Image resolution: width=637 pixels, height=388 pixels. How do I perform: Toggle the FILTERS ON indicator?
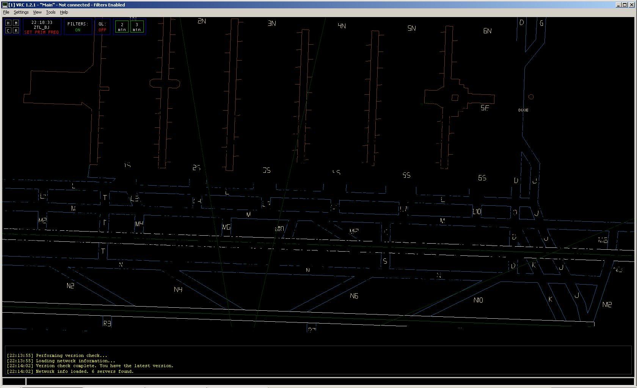click(78, 27)
